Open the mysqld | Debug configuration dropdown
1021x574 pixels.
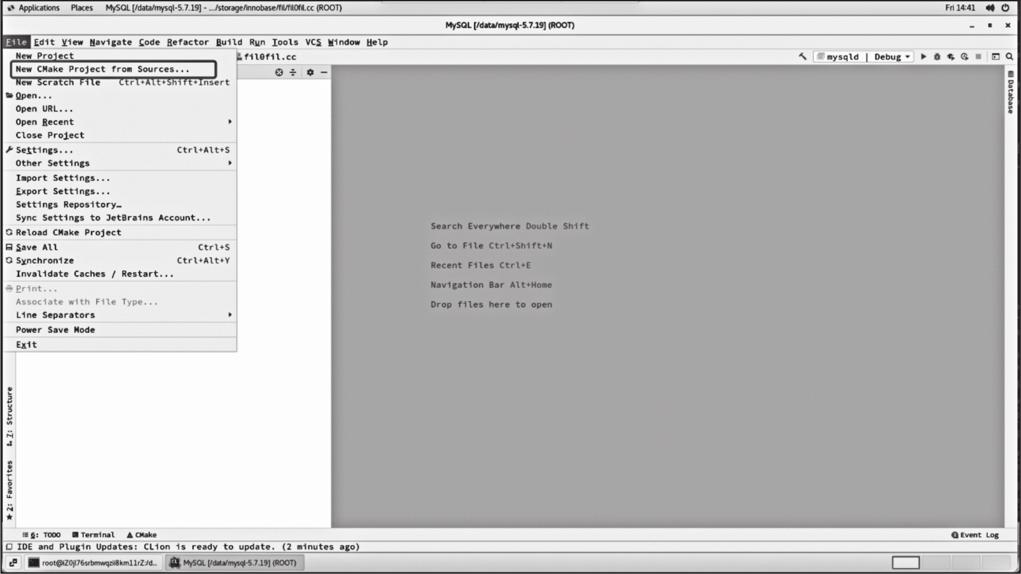(x=863, y=56)
